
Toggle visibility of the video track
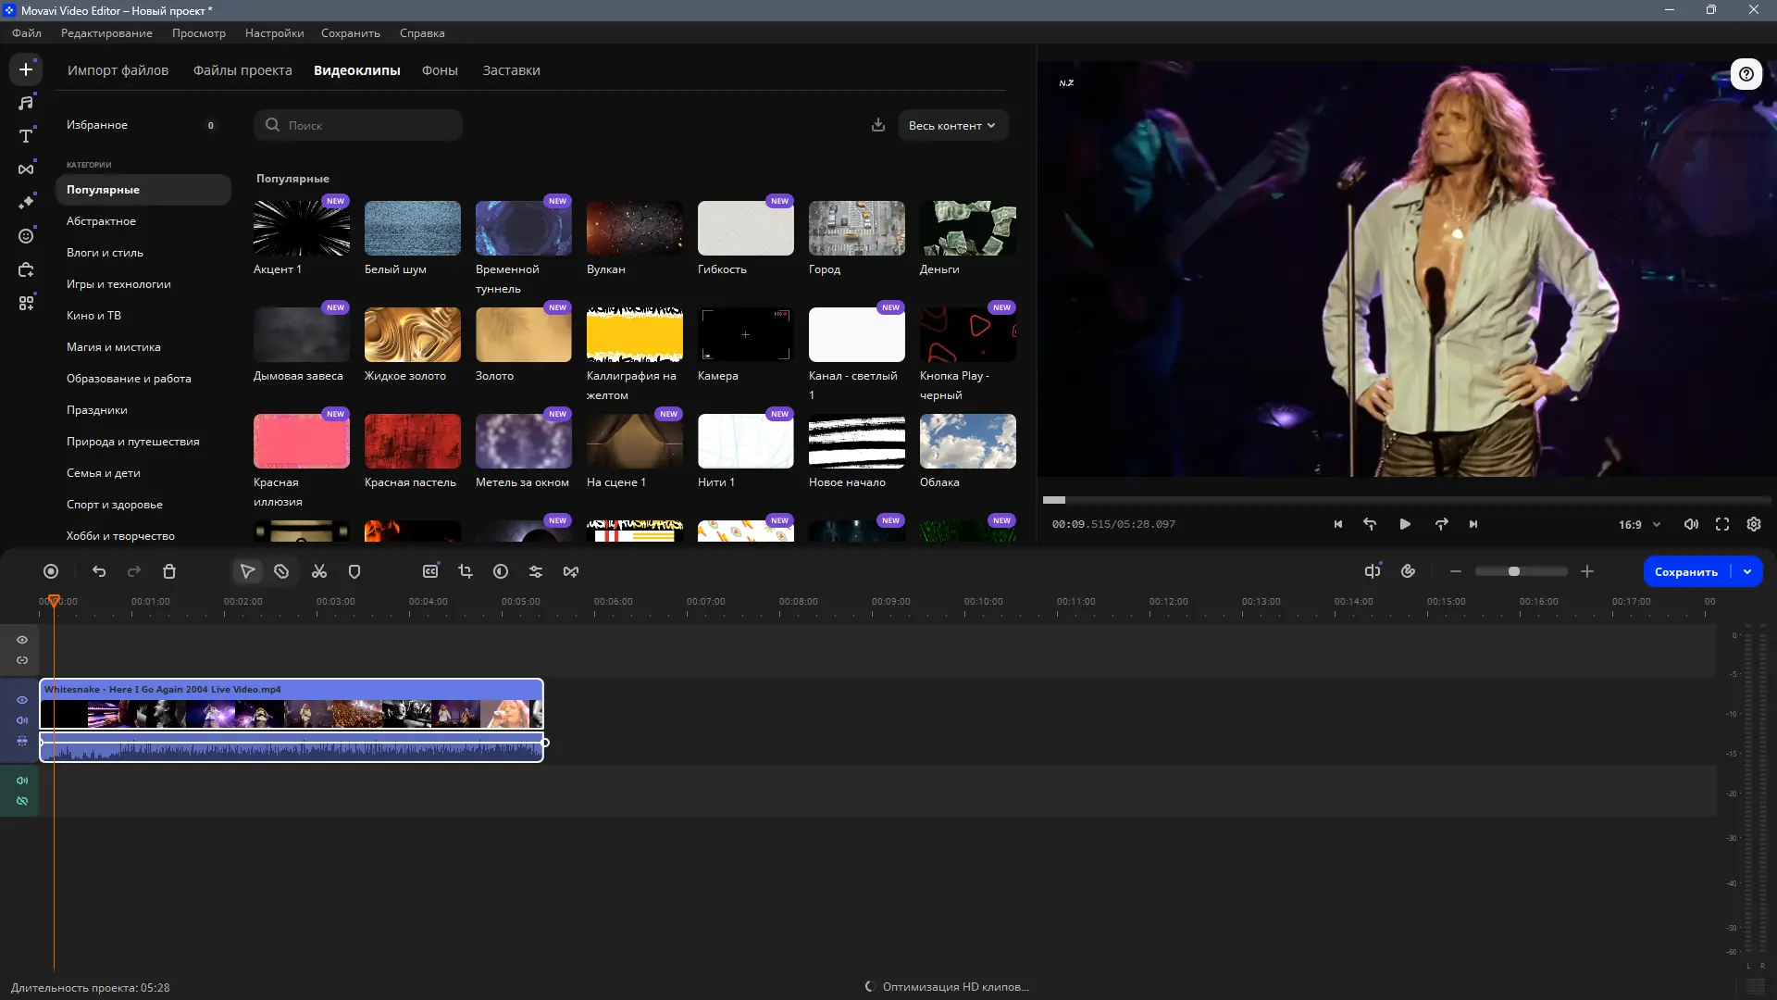(x=22, y=700)
